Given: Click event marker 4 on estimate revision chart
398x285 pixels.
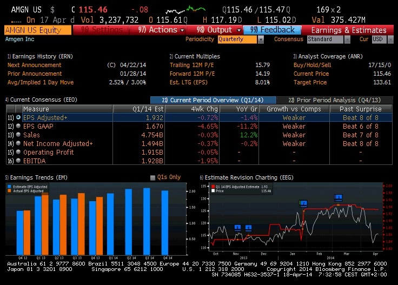Looking at the screenshot, I should [249, 228].
